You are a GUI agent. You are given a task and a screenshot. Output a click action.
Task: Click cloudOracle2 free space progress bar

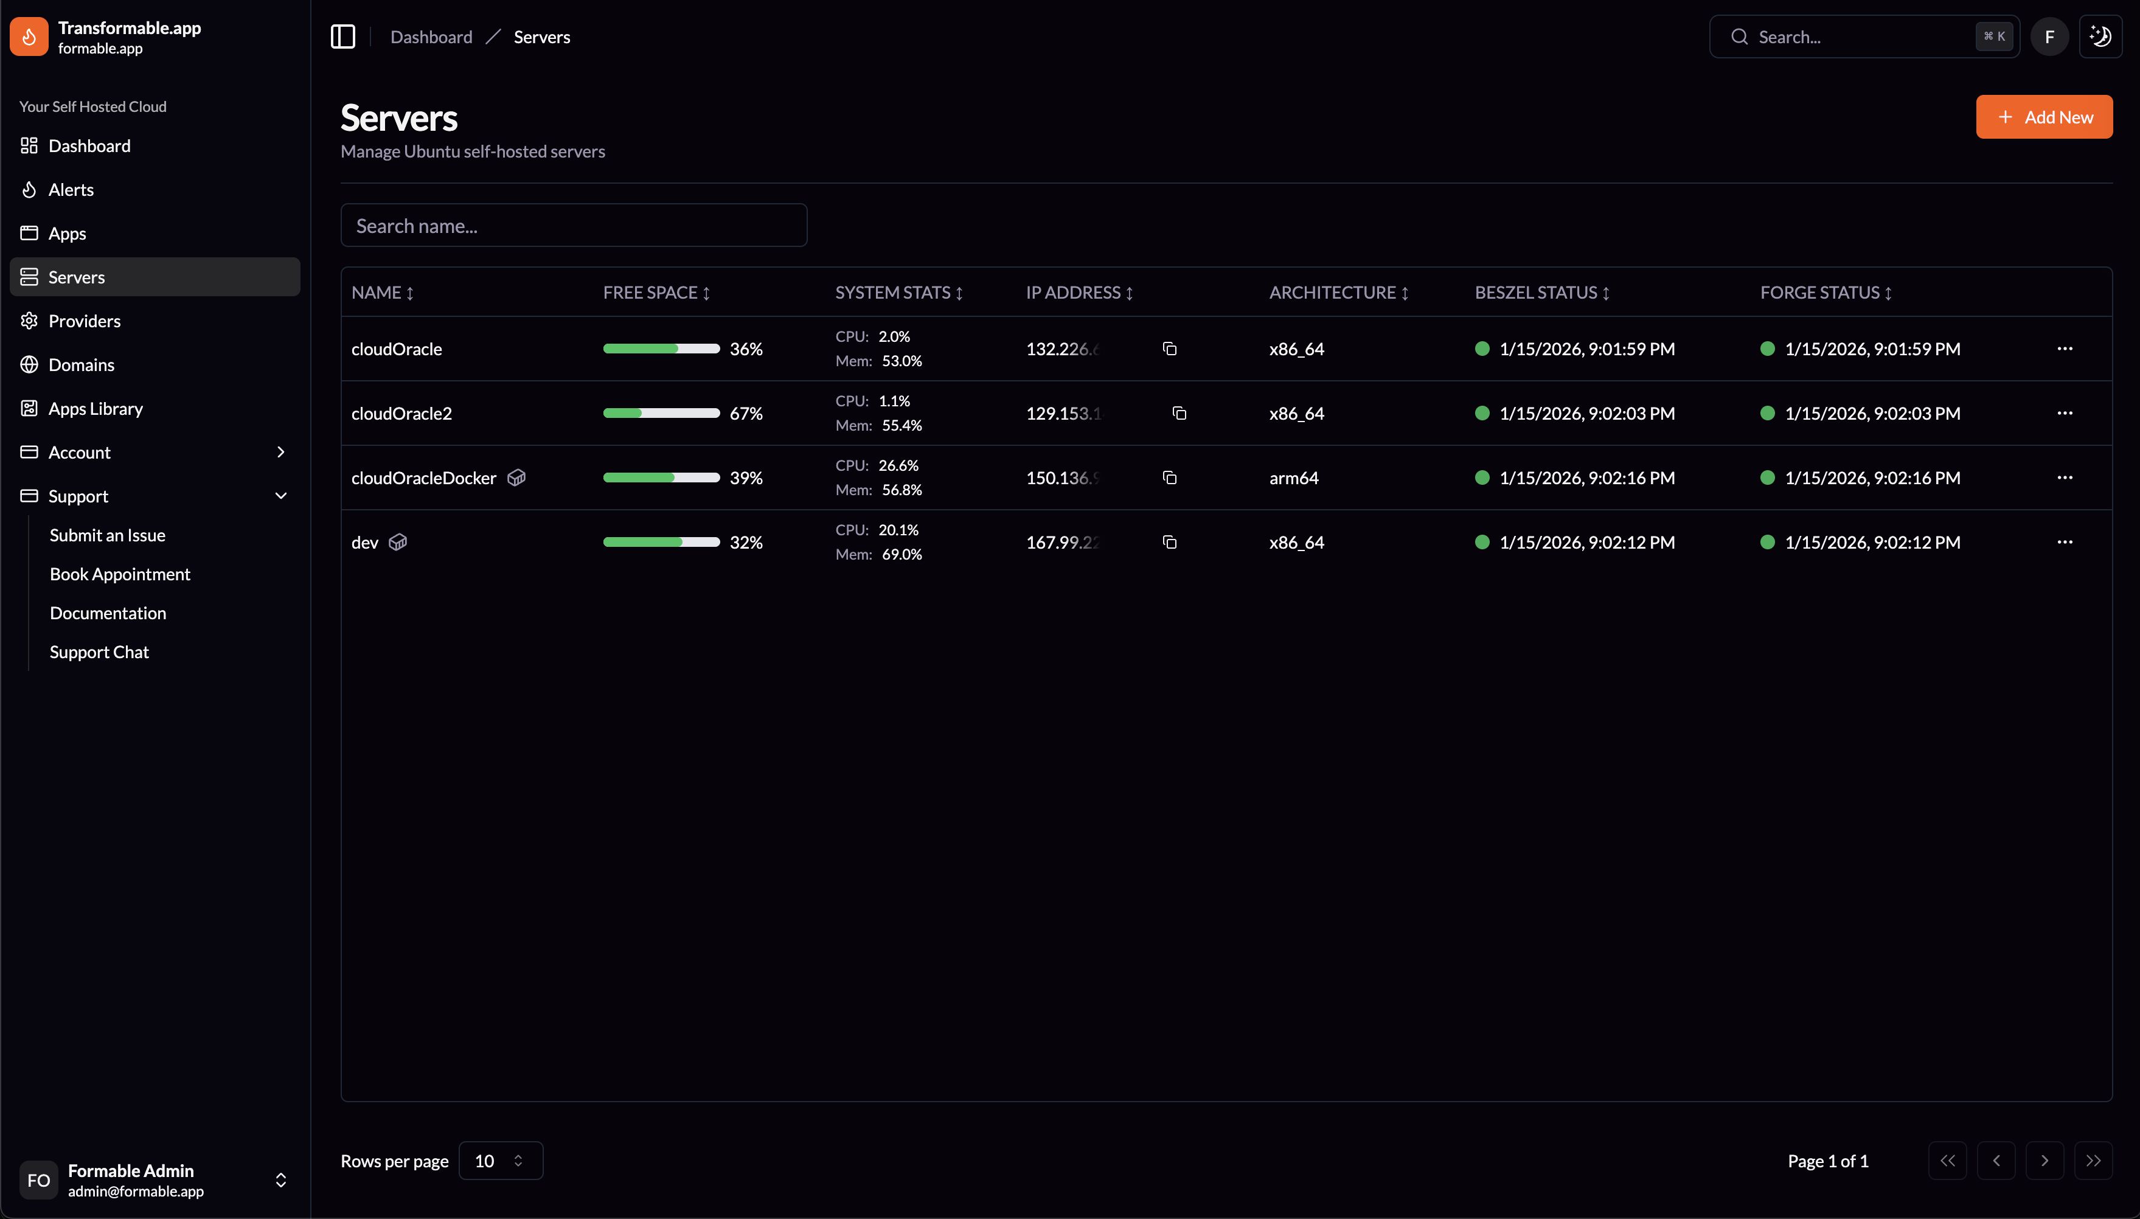(x=661, y=412)
